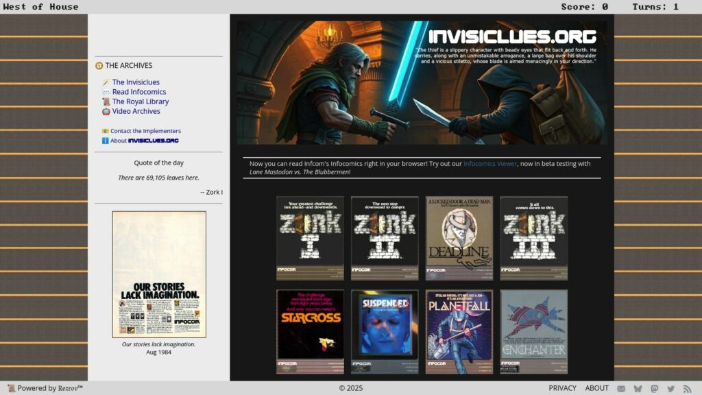The height and width of the screenshot is (395, 702).
Task: Click the Rezrov link in the footer
Action: click(x=71, y=388)
